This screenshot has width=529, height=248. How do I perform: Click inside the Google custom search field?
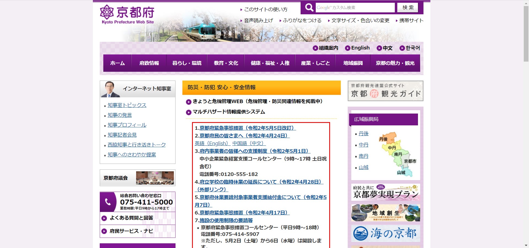(x=354, y=7)
